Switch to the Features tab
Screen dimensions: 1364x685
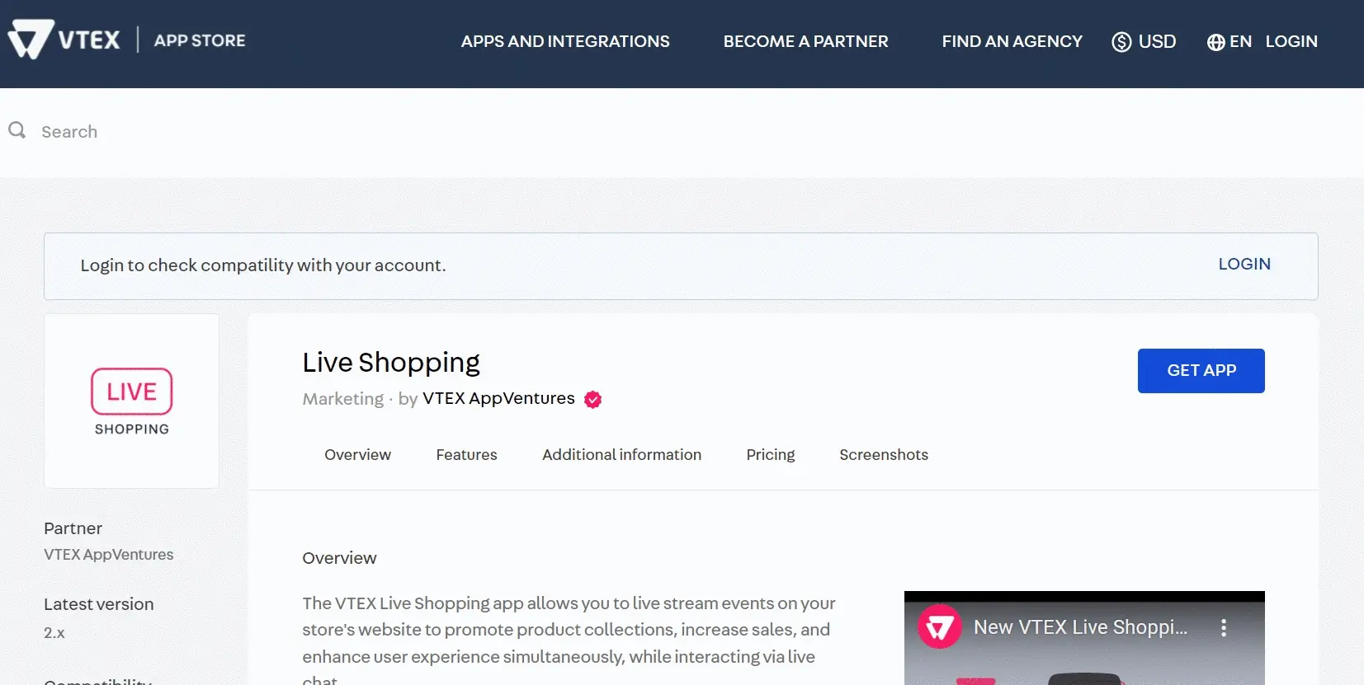[x=466, y=455]
